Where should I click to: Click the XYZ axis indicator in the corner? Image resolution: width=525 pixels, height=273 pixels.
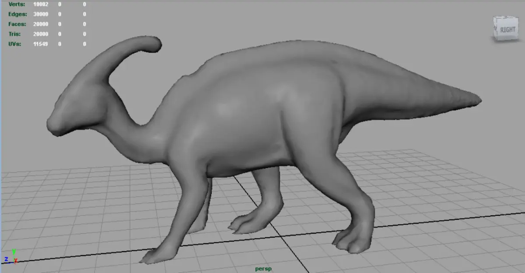[x=10, y=256]
